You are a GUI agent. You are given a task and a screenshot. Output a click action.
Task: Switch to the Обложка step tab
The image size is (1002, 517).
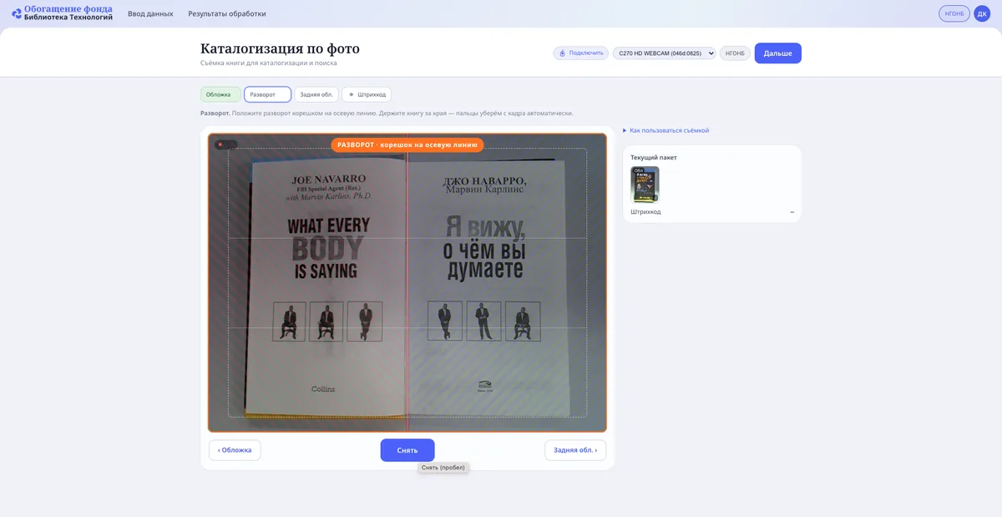pyautogui.click(x=220, y=94)
